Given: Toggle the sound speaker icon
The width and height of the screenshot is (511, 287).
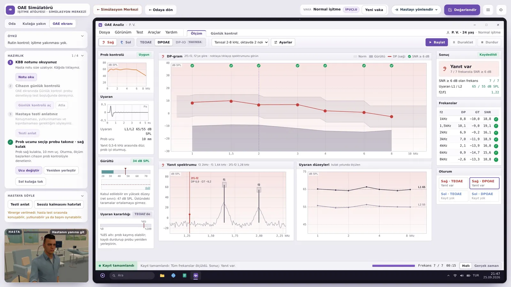Looking at the screenshot, I should pyautogui.click(x=501, y=10).
